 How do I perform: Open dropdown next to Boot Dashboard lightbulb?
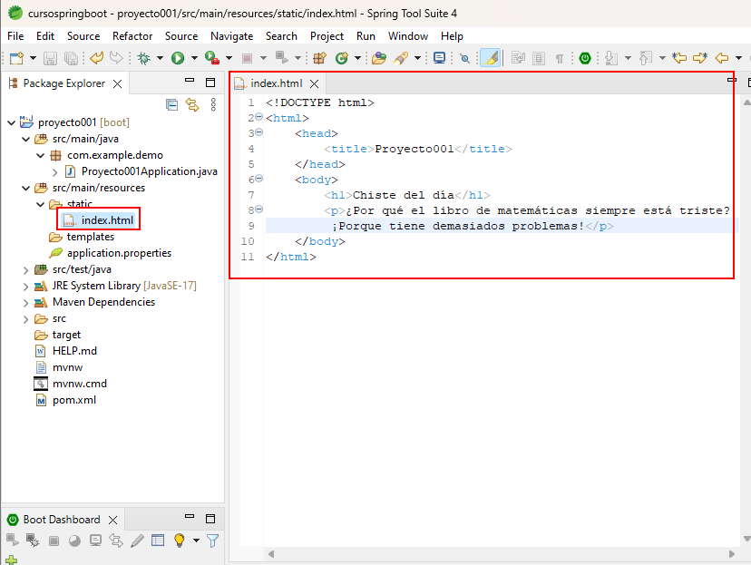(197, 541)
